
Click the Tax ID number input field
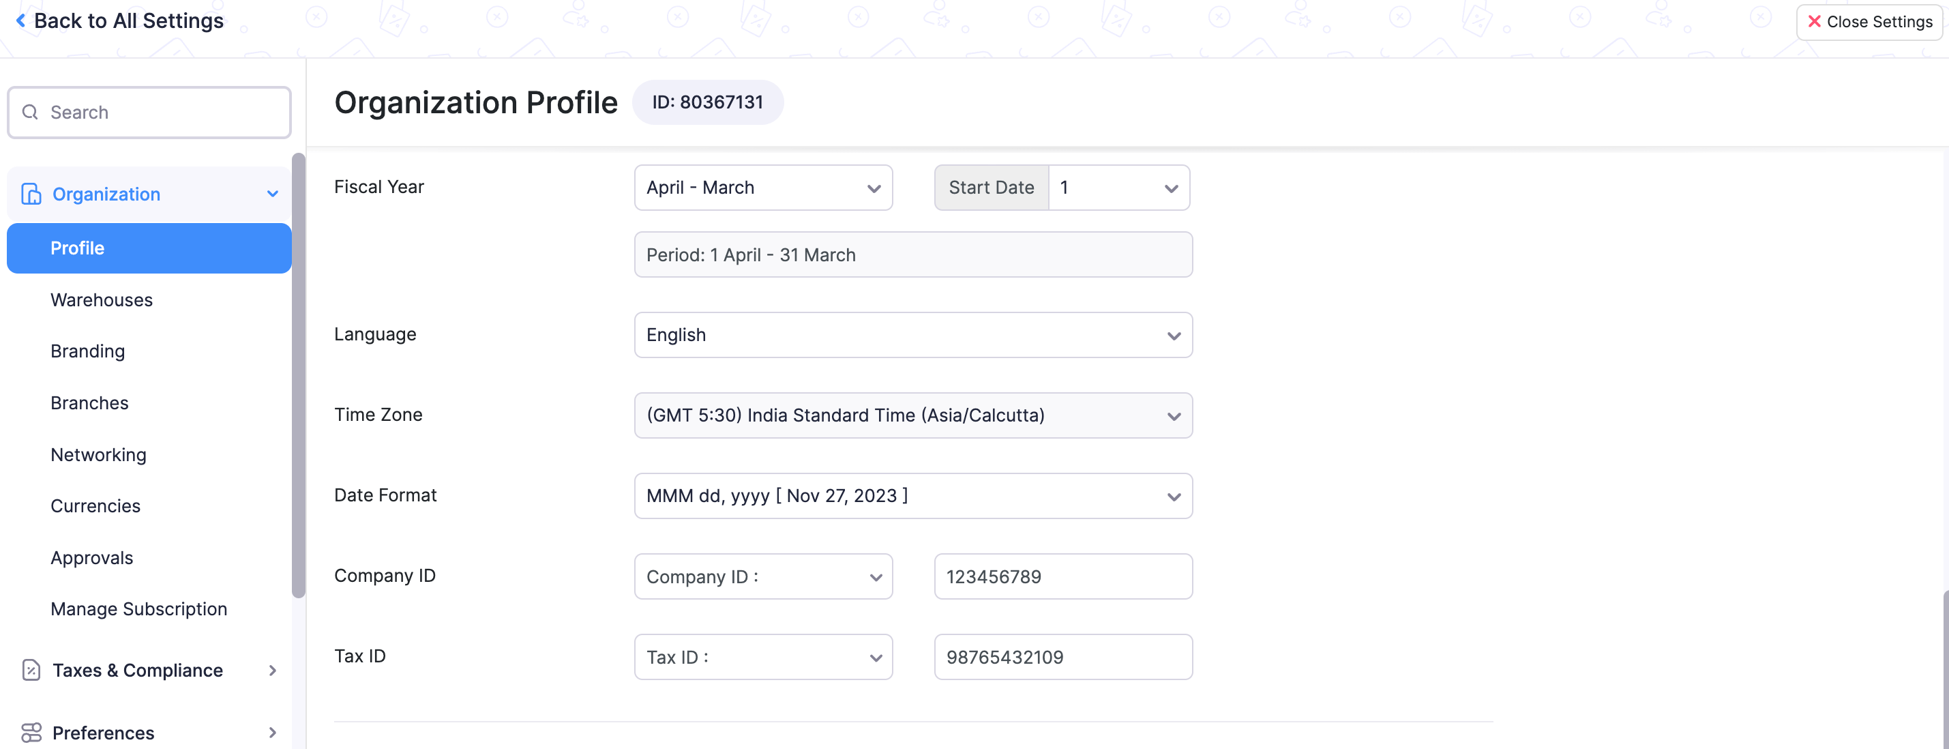(1062, 657)
